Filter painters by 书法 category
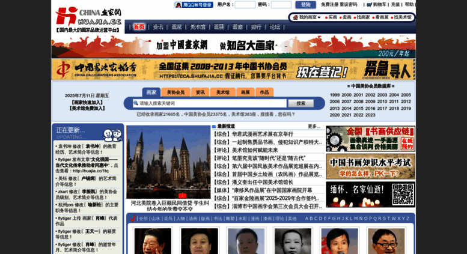 pos(218,219)
